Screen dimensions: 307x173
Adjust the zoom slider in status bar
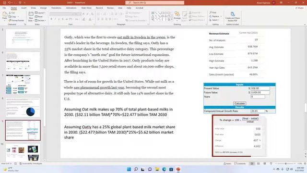pyautogui.click(x=286, y=163)
